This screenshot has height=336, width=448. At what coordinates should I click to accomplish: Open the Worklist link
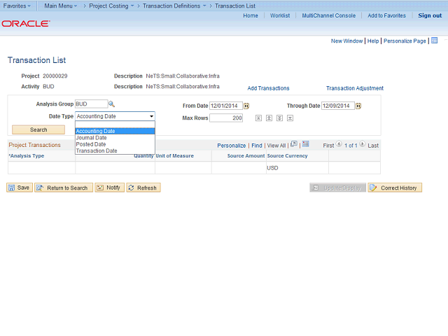click(x=280, y=15)
